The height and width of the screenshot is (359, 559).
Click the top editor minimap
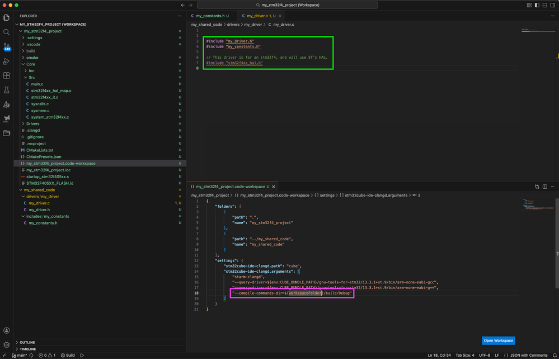coord(533,31)
